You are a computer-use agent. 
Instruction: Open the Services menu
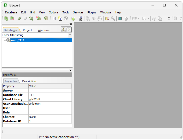coord(78,12)
